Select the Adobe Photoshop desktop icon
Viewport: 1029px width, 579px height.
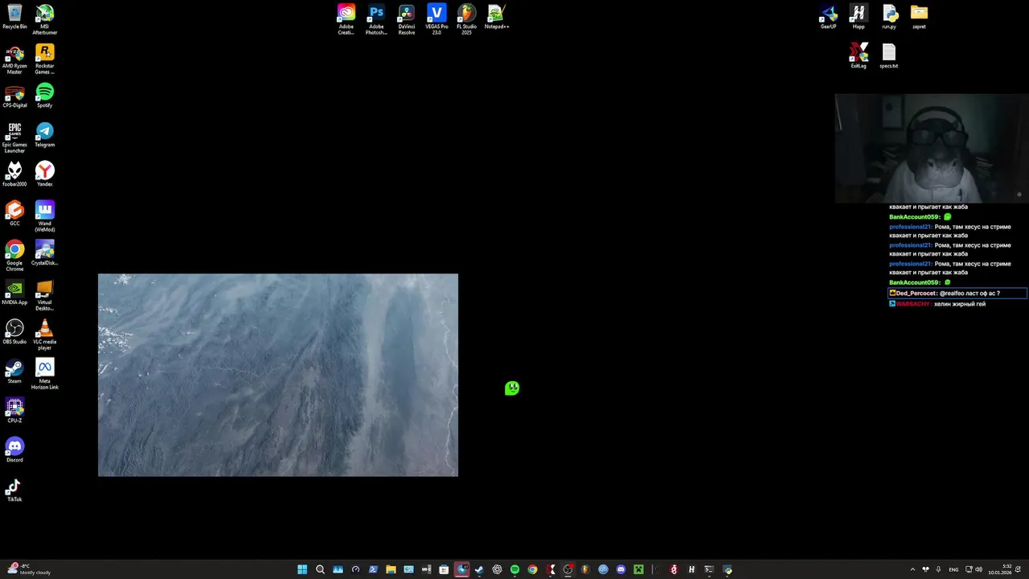point(376,19)
